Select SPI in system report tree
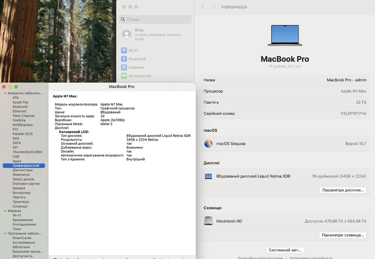The width and height of the screenshot is (375, 259). [15, 148]
